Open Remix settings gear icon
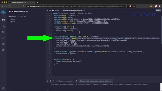This screenshot has width=162, height=91. pyautogui.click(x=3, y=88)
